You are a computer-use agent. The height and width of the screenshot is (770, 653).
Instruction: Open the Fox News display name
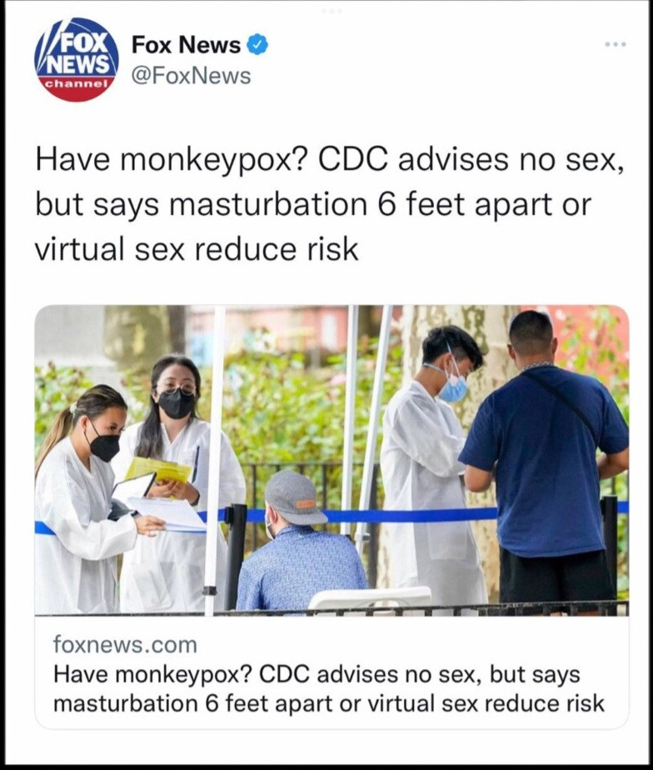coord(187,45)
